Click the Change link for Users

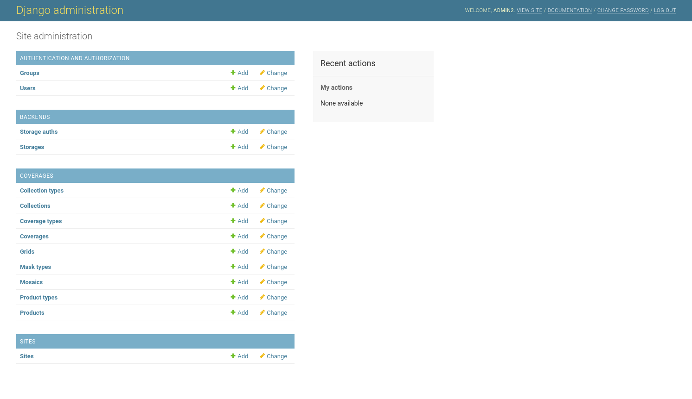(273, 88)
